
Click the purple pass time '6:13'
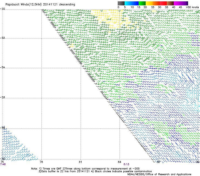(126, 164)
